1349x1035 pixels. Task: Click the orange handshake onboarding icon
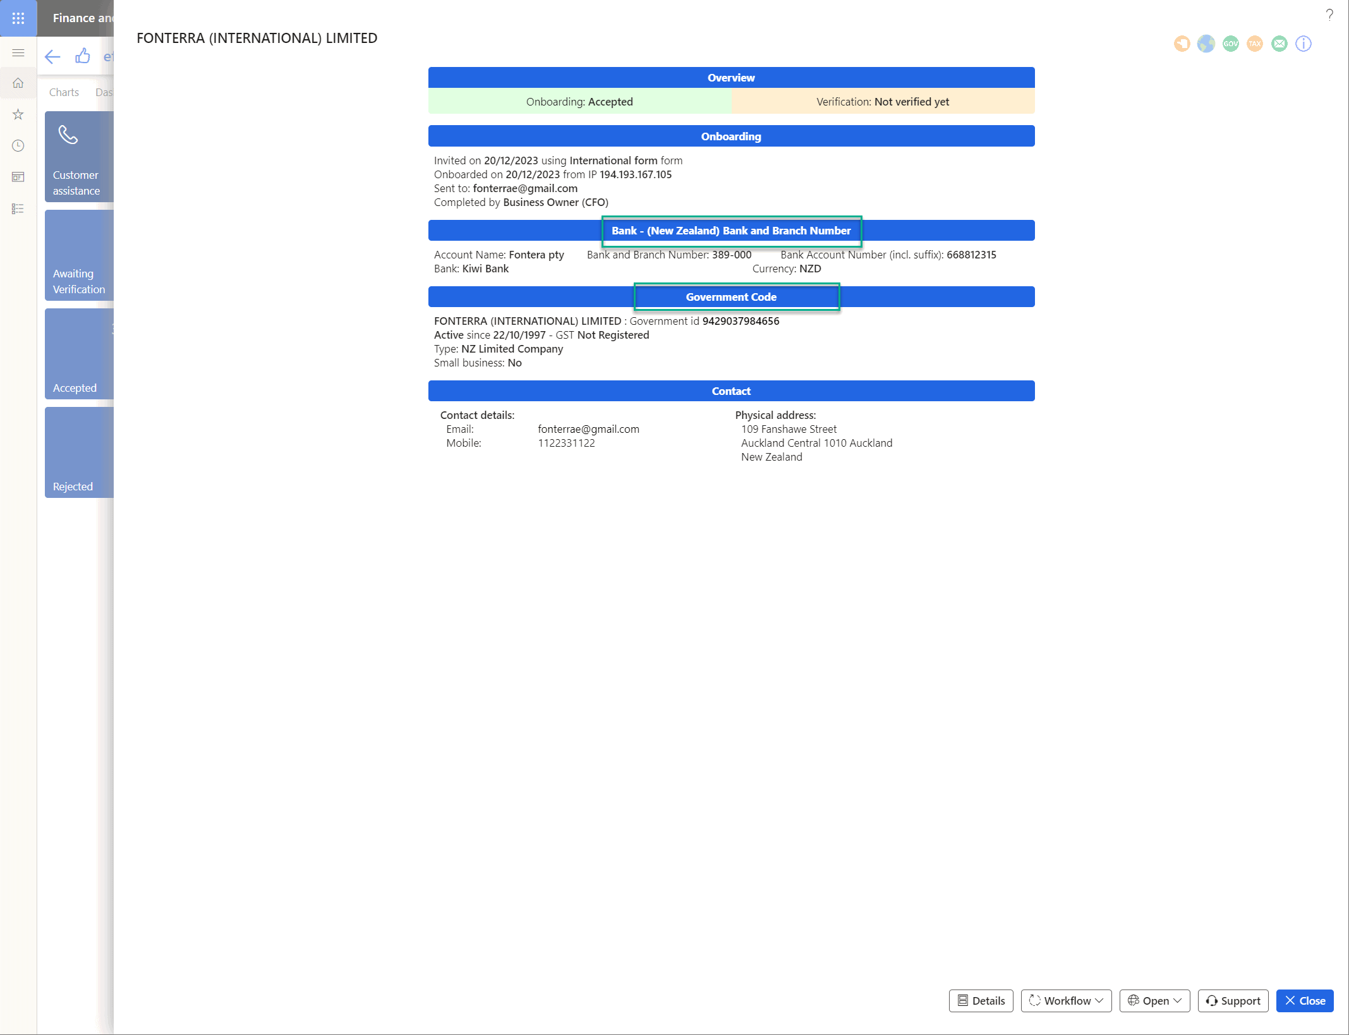[1182, 44]
